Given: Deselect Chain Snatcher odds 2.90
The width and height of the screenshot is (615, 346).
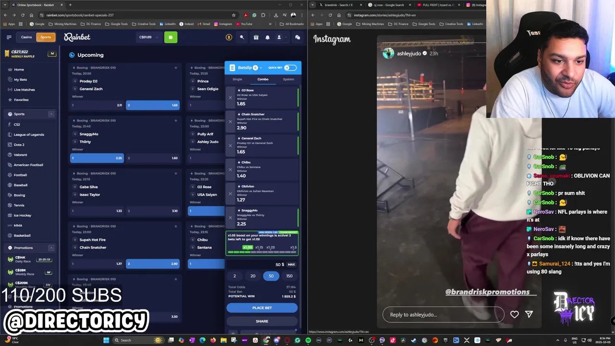Looking at the screenshot, I should 153,264.
